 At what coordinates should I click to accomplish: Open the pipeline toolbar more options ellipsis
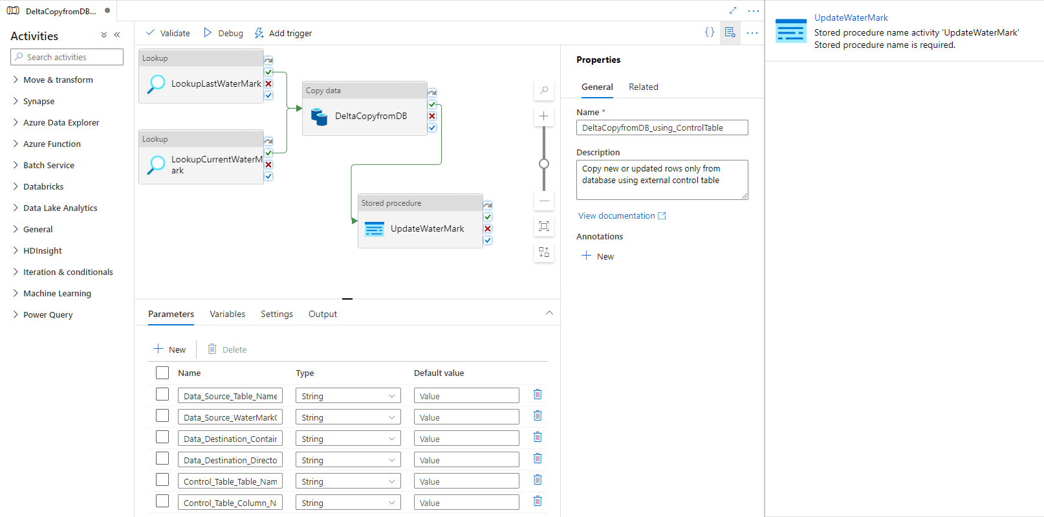[x=752, y=32]
